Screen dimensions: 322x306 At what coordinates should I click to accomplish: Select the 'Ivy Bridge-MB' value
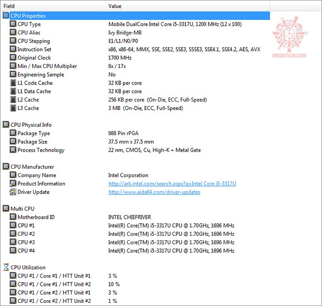[x=125, y=33]
